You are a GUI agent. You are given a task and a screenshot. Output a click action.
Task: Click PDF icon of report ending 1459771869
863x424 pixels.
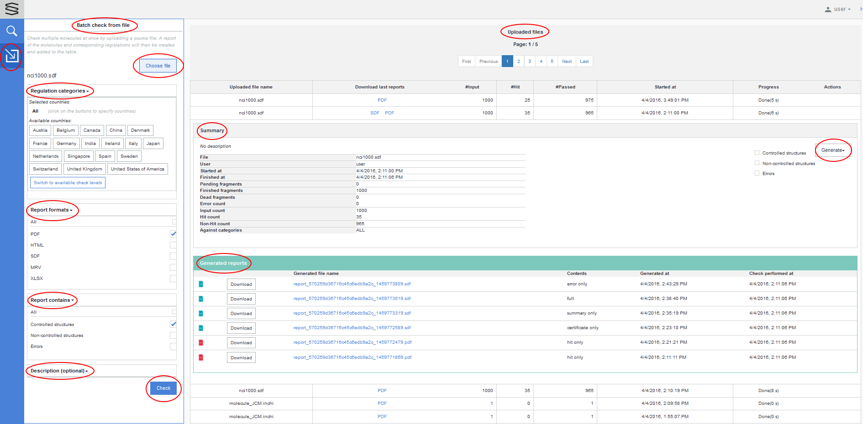point(201,357)
